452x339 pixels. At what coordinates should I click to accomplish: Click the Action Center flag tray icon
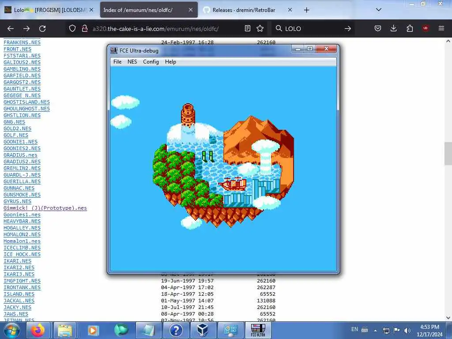(x=397, y=330)
